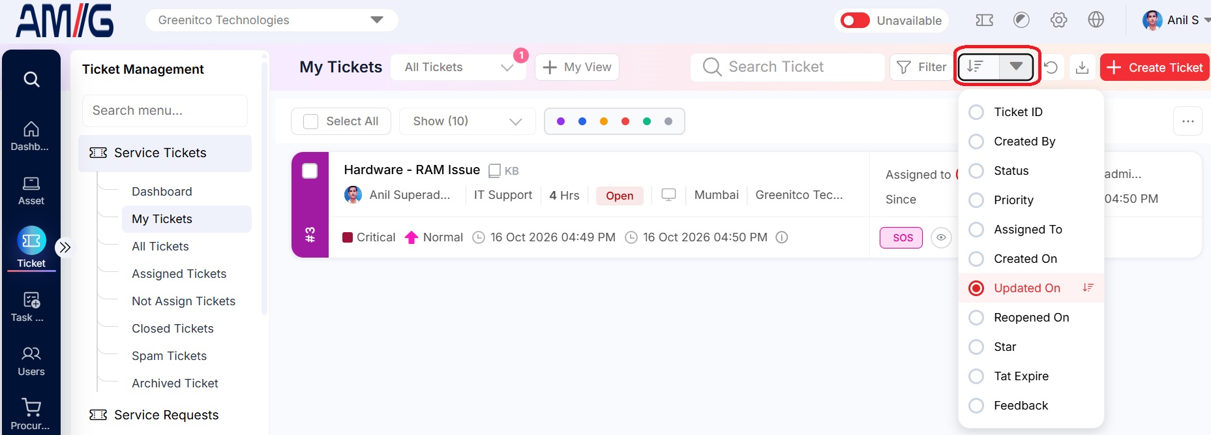Click the Open status badge
This screenshot has height=435, width=1211.
pos(620,196)
